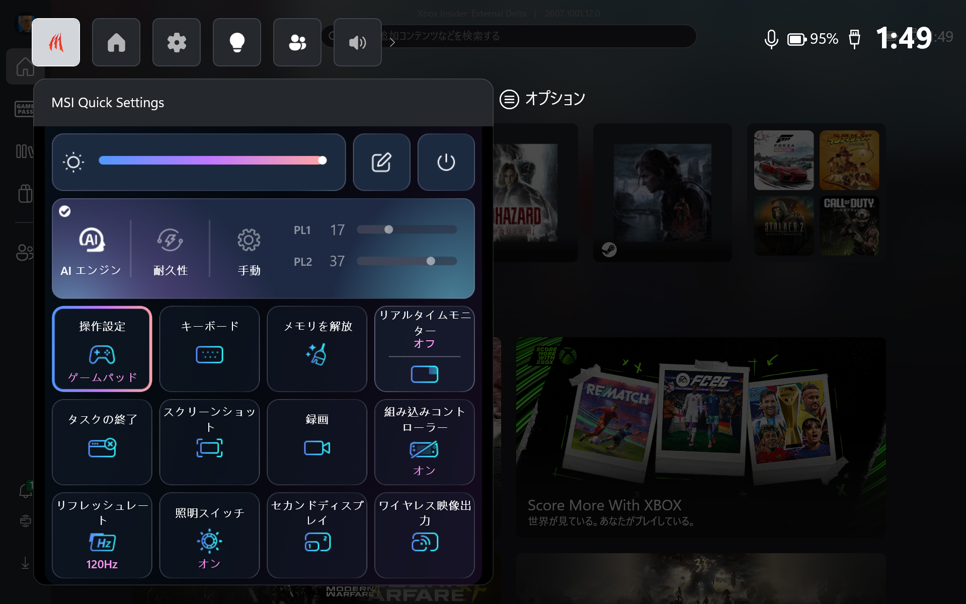This screenshot has width=966, height=604.
Task: Open the Store bag sidebar icon
Action: click(x=25, y=193)
